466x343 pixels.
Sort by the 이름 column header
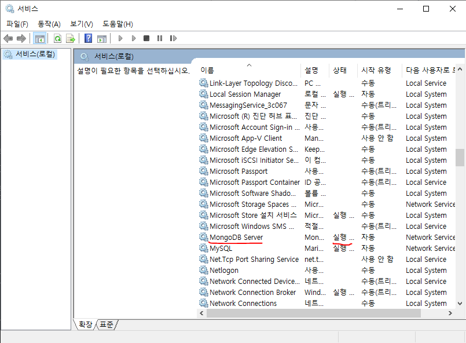click(x=249, y=70)
